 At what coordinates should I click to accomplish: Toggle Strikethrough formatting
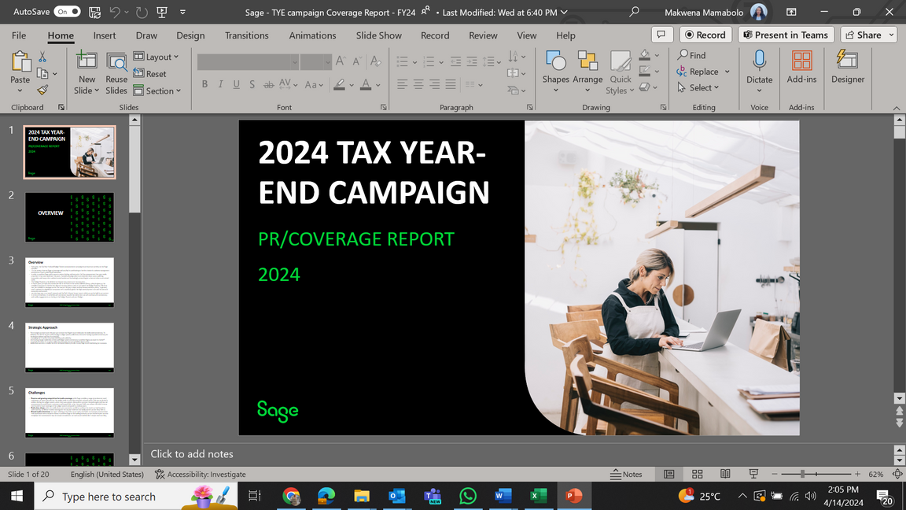[269, 84]
